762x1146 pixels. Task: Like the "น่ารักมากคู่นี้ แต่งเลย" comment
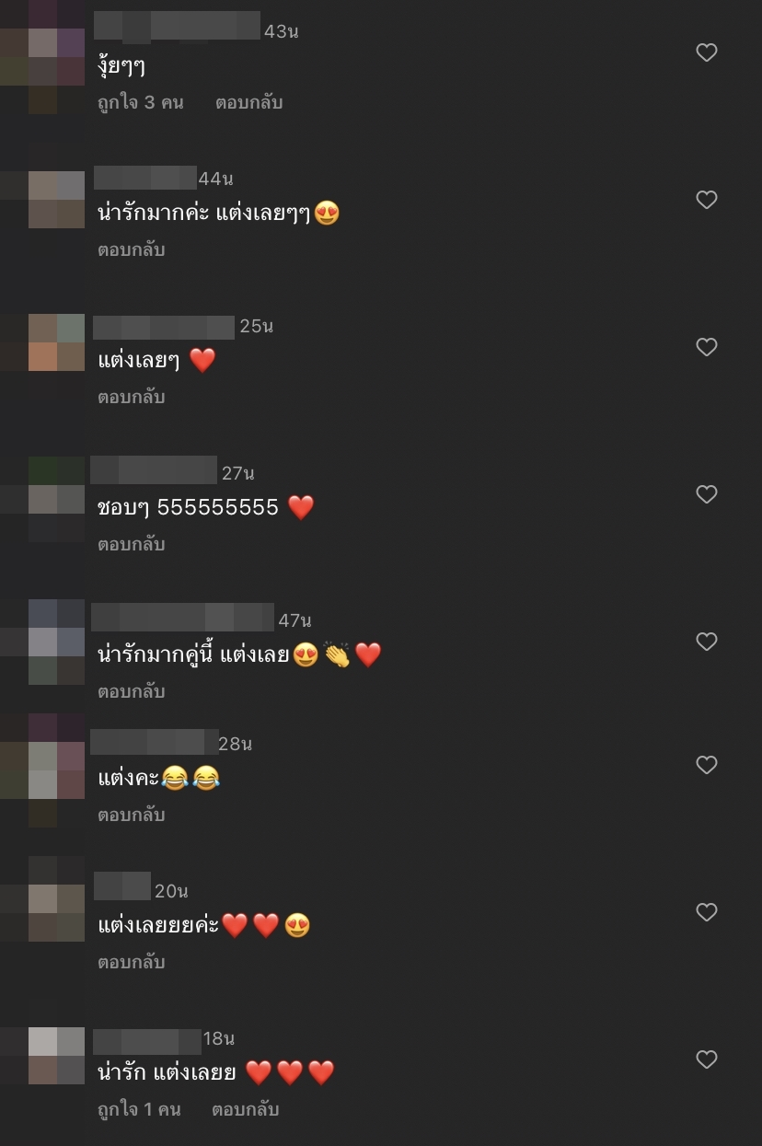tap(706, 642)
